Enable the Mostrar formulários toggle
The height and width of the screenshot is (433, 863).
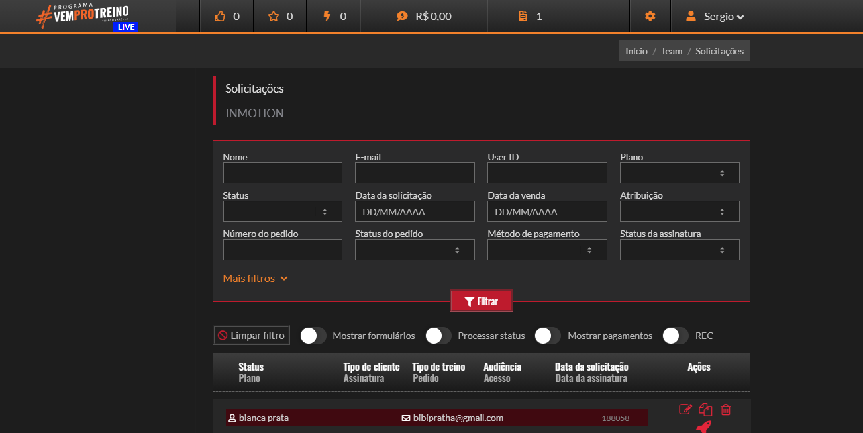coord(313,336)
